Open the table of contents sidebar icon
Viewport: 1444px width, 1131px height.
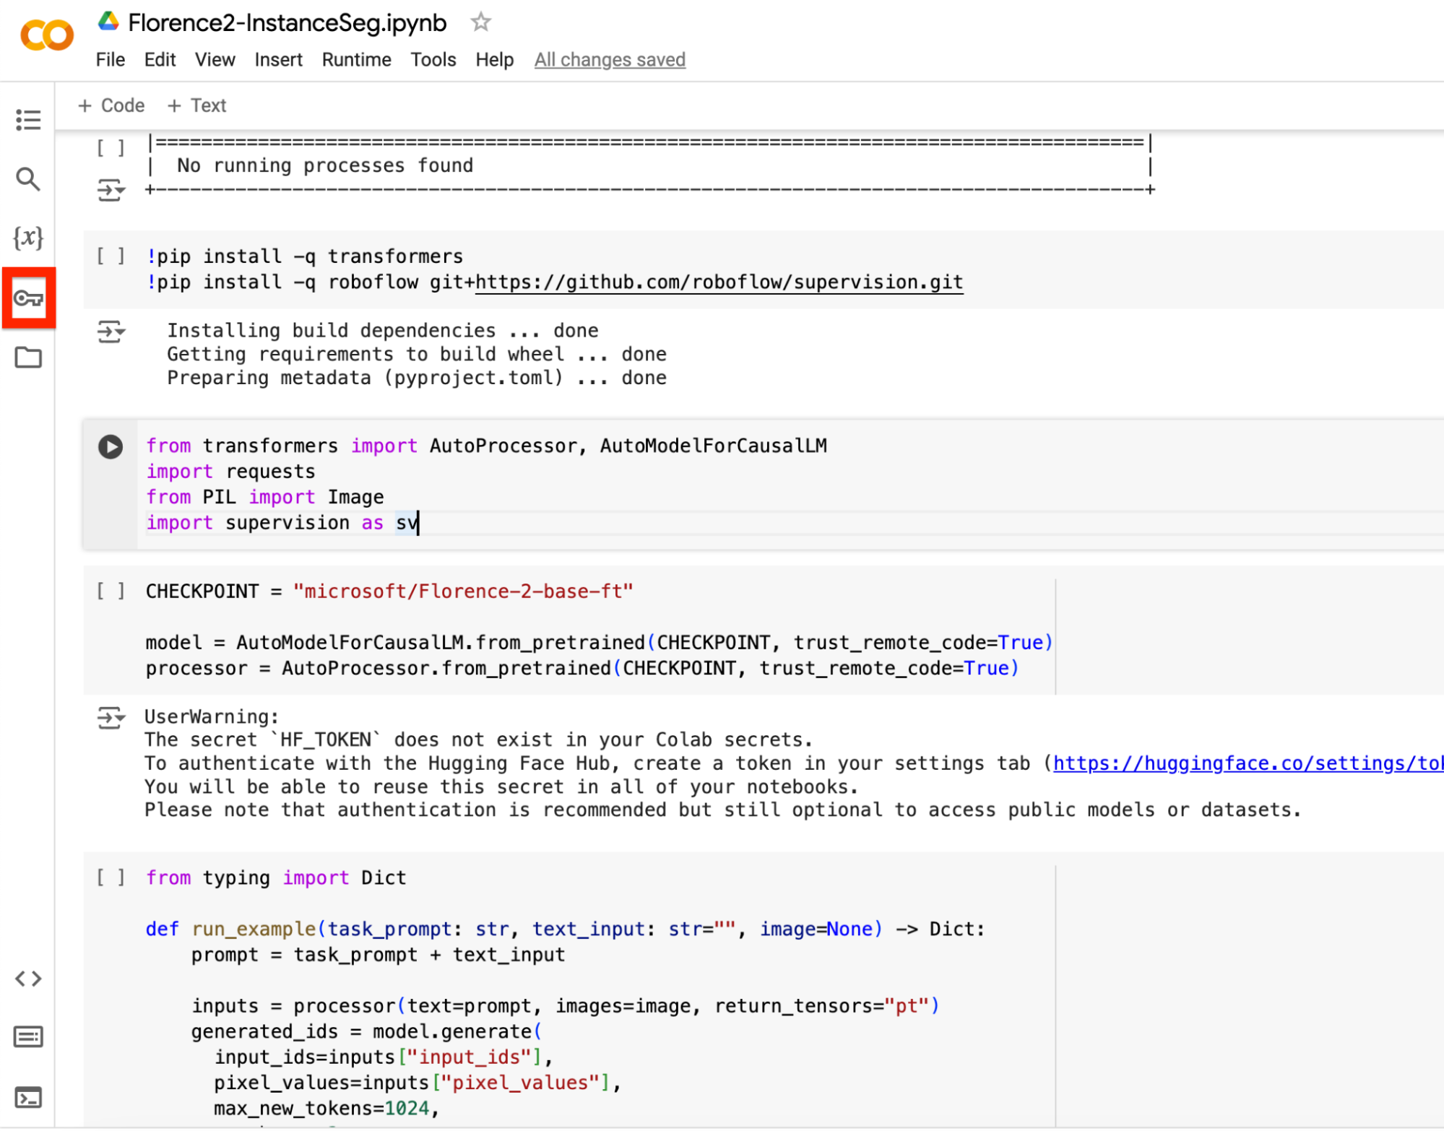pos(27,119)
